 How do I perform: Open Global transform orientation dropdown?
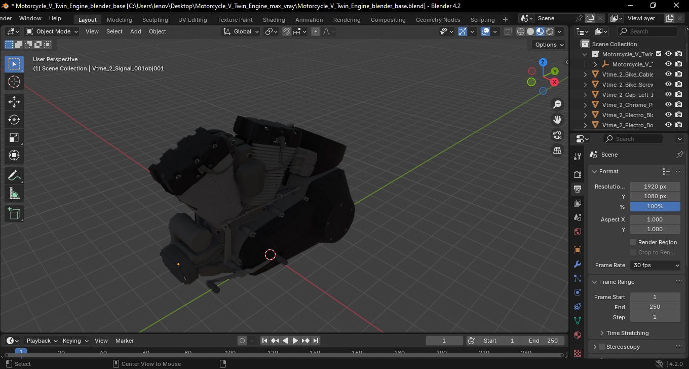[241, 31]
